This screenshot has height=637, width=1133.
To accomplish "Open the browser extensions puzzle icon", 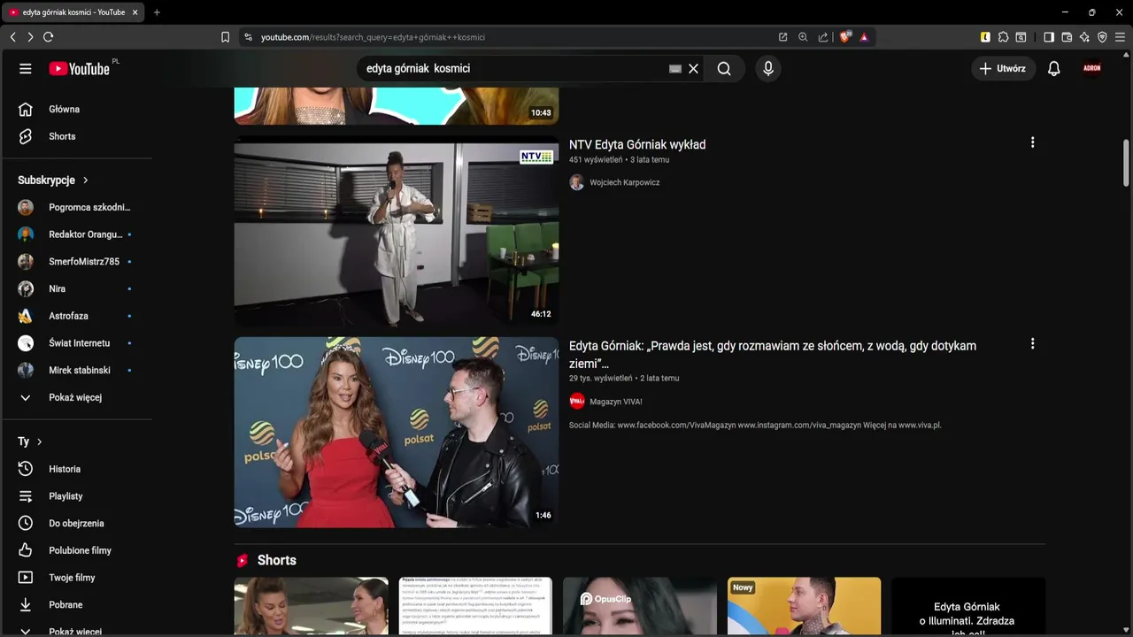I will (1003, 37).
